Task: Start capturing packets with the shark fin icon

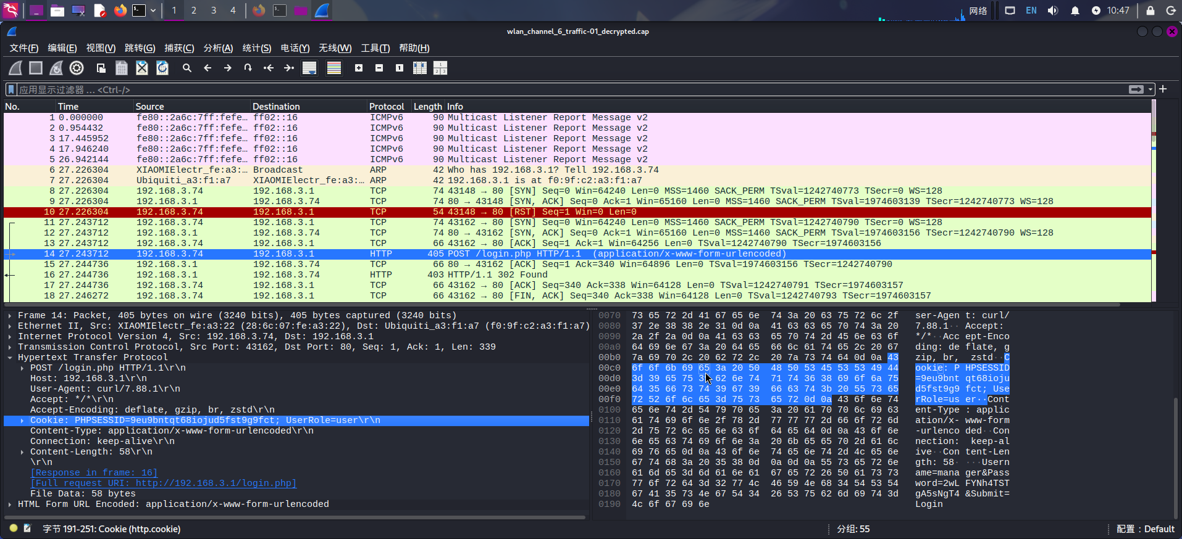Action: [x=15, y=68]
